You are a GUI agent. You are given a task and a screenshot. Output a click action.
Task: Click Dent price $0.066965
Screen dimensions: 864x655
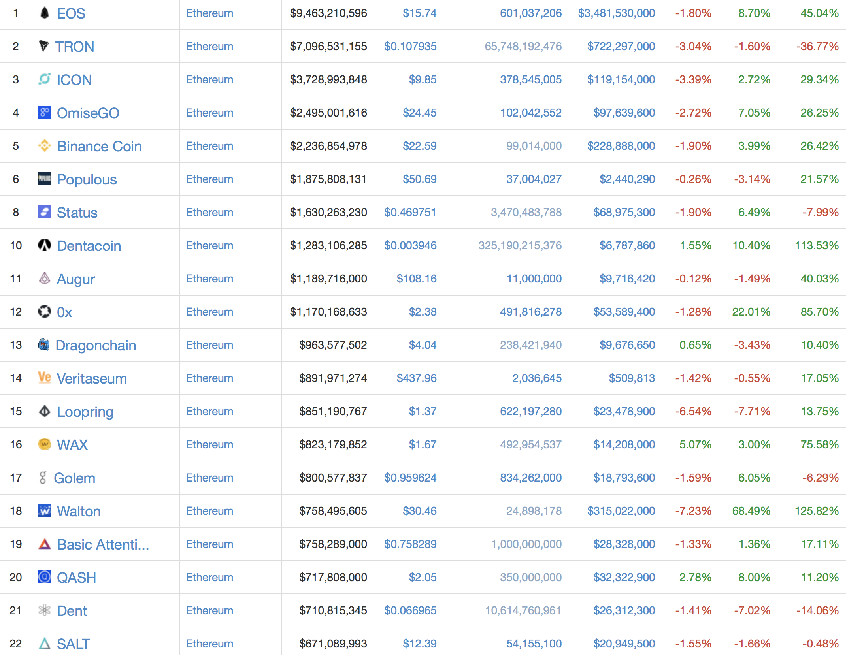[410, 610]
